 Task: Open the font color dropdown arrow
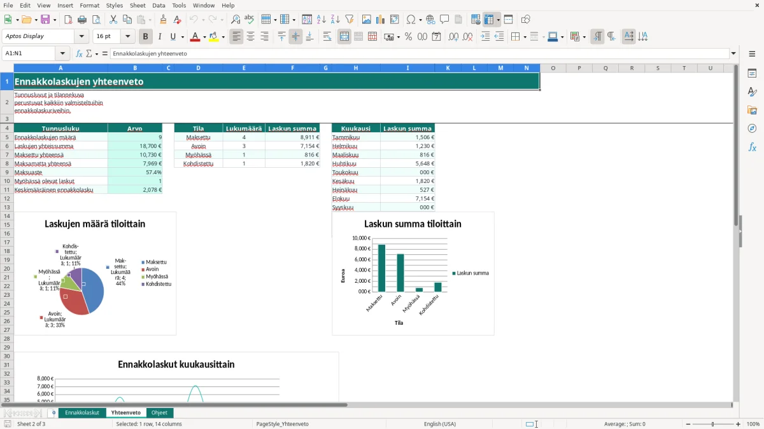pyautogui.click(x=204, y=37)
